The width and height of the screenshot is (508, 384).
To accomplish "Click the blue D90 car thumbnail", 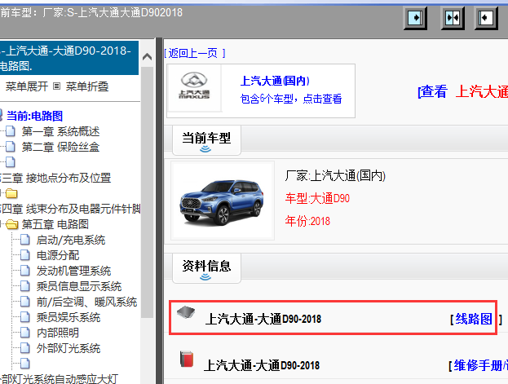I will coord(222,201).
